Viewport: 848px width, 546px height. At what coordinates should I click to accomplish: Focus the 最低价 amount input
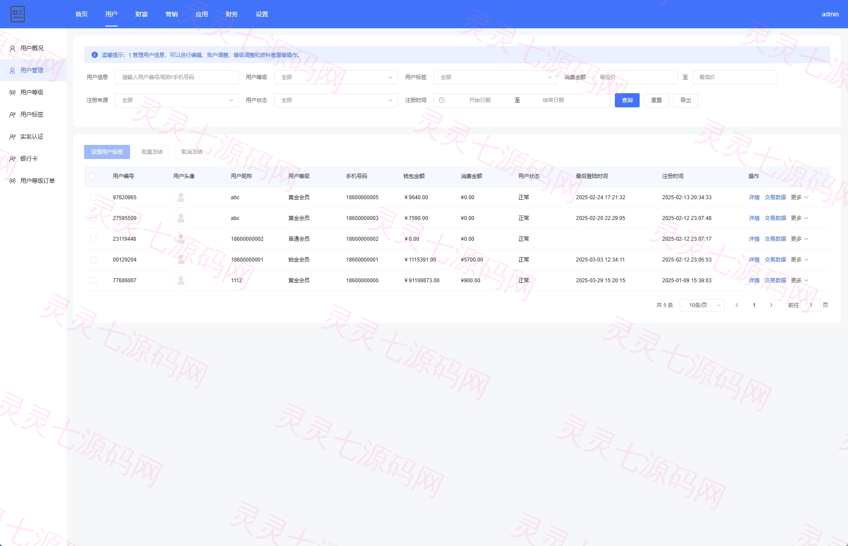[x=635, y=77]
